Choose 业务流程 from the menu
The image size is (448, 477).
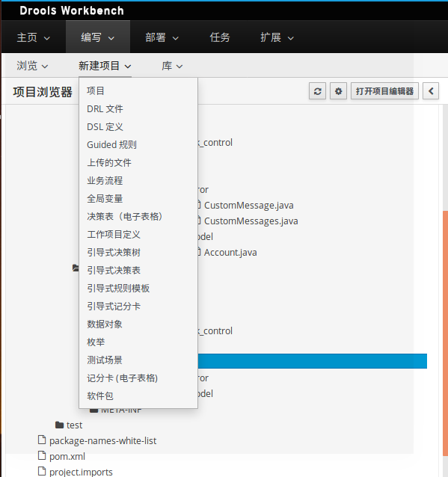138,180
